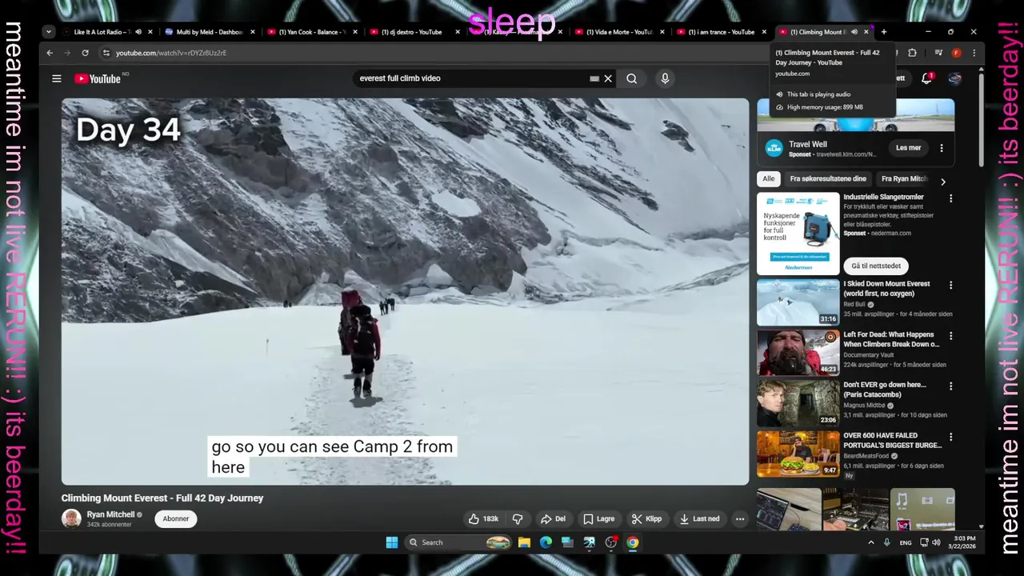This screenshot has height=576, width=1024.
Task: Open I Skied Down Mount Everest thumbnail
Action: click(x=798, y=302)
